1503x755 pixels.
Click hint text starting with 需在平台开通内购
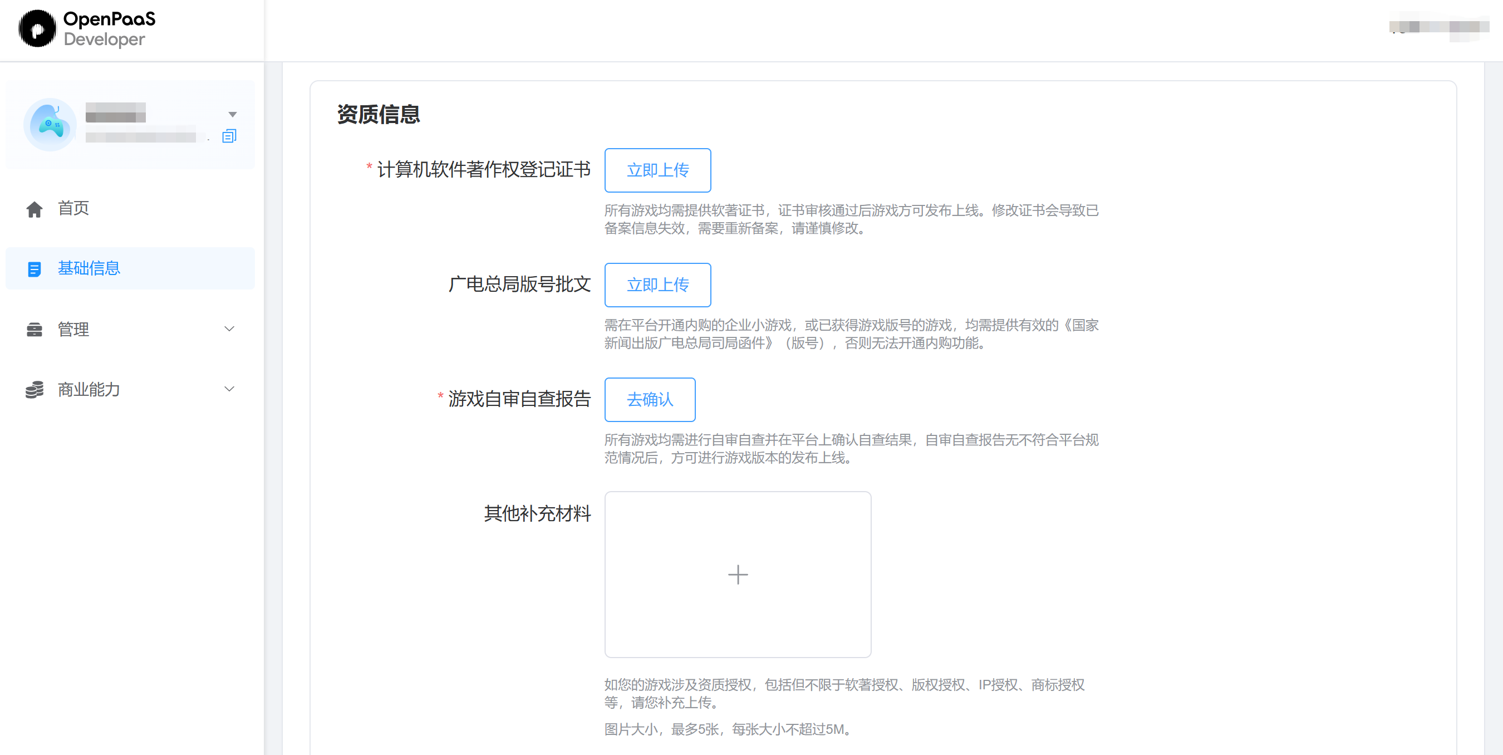click(x=851, y=334)
